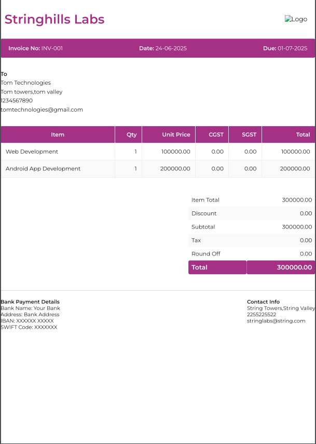
Task: Click the Qty column header
Action: (132, 134)
